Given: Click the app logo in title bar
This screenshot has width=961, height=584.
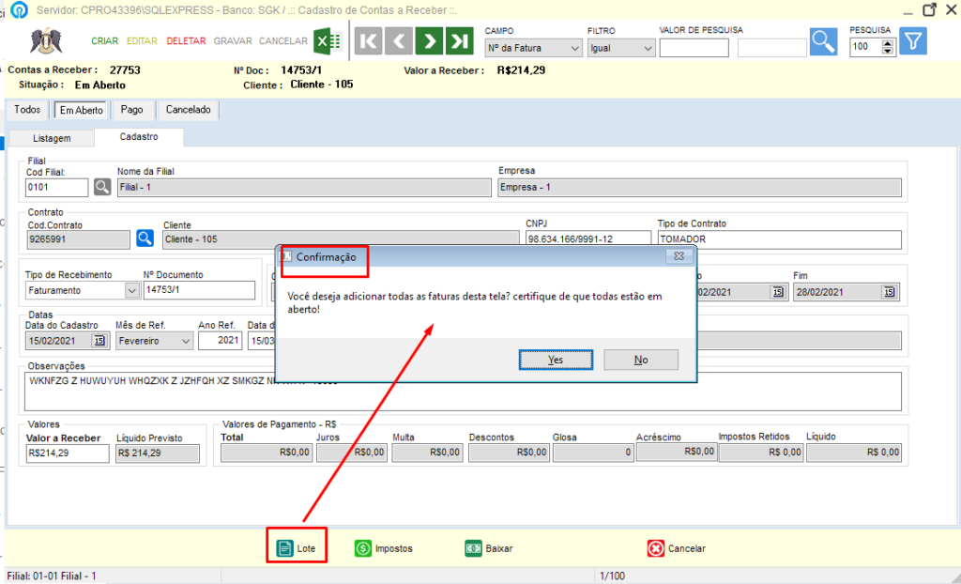Looking at the screenshot, I should (20, 10).
